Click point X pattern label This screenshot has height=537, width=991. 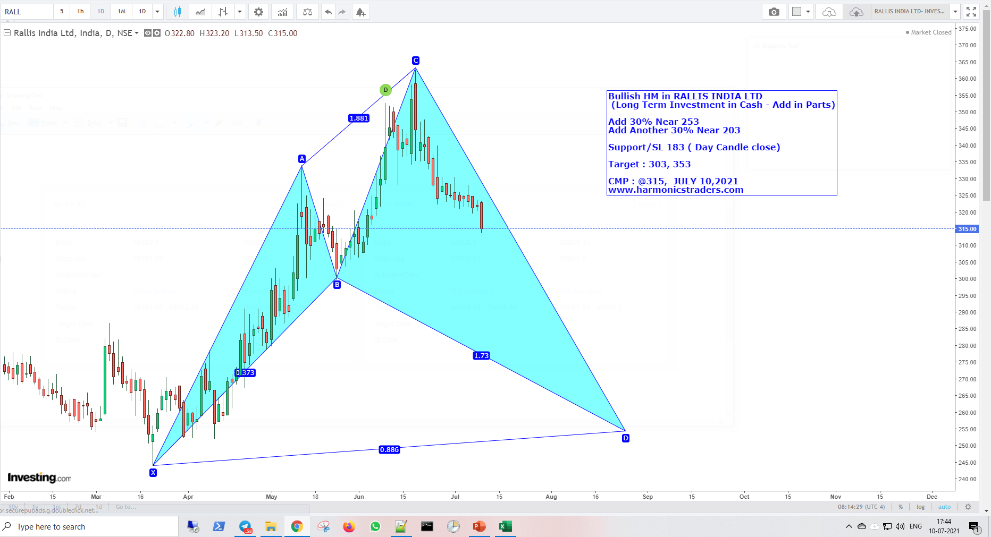(153, 473)
